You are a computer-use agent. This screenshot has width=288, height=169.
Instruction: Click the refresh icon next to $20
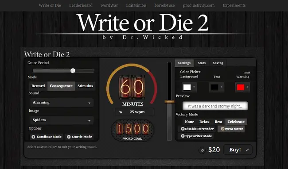click(x=202, y=150)
